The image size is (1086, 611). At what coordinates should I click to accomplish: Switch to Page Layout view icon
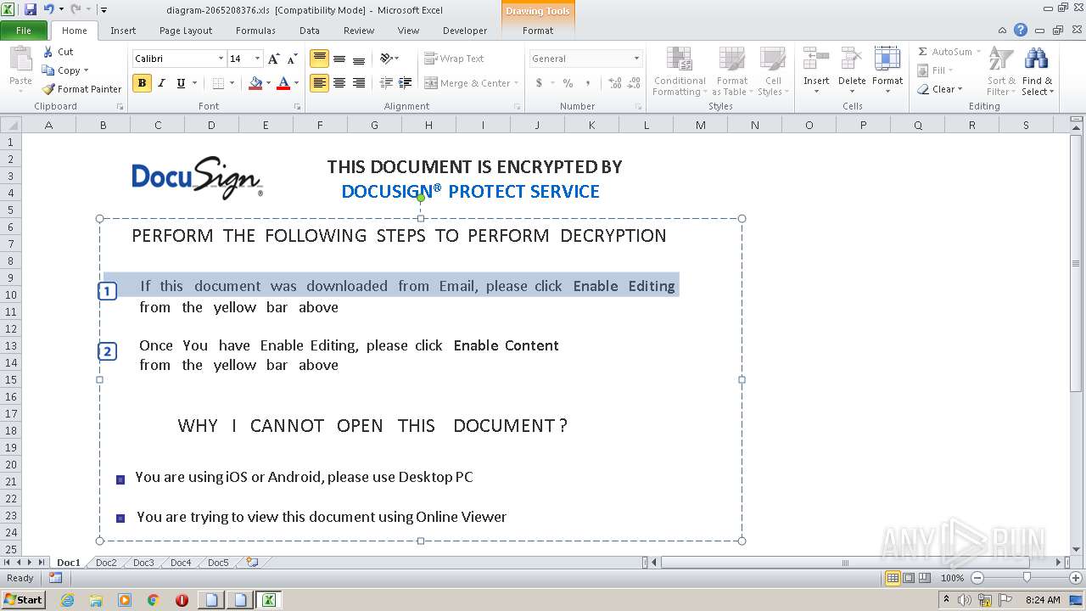pyautogui.click(x=909, y=578)
